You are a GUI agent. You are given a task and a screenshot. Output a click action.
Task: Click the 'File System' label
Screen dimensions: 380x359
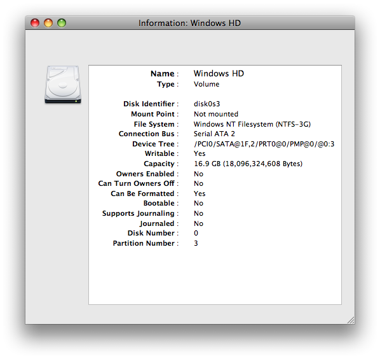[x=154, y=124]
